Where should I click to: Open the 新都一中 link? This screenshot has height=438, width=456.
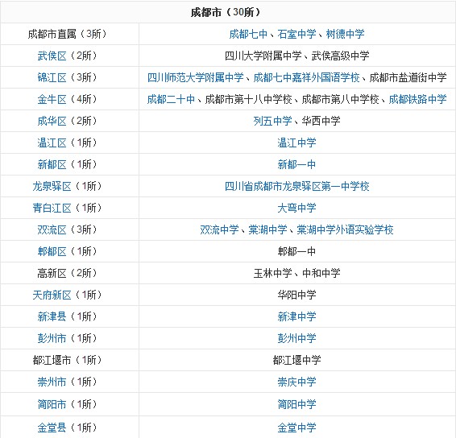click(x=296, y=164)
